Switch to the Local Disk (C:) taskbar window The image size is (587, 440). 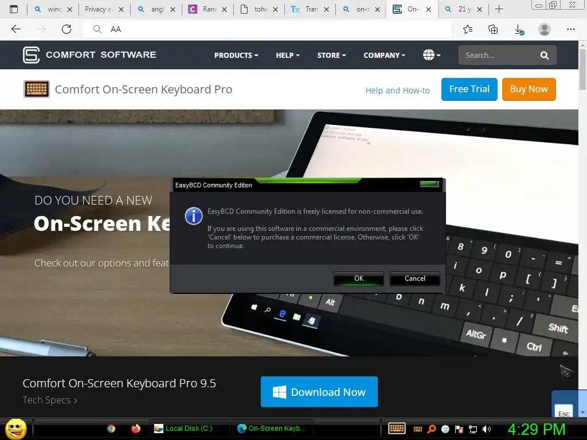click(190, 429)
